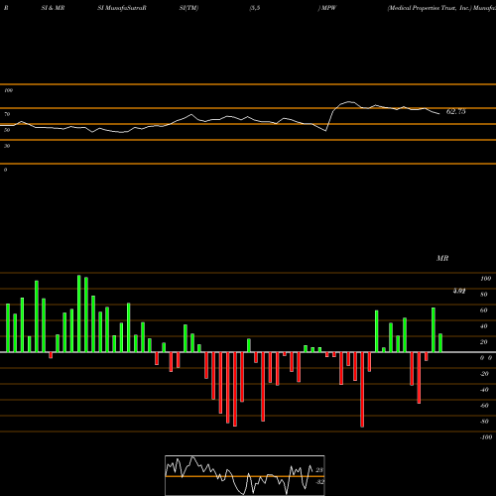
Task: Click the 50 label on RSI axis
Action: [7, 130]
